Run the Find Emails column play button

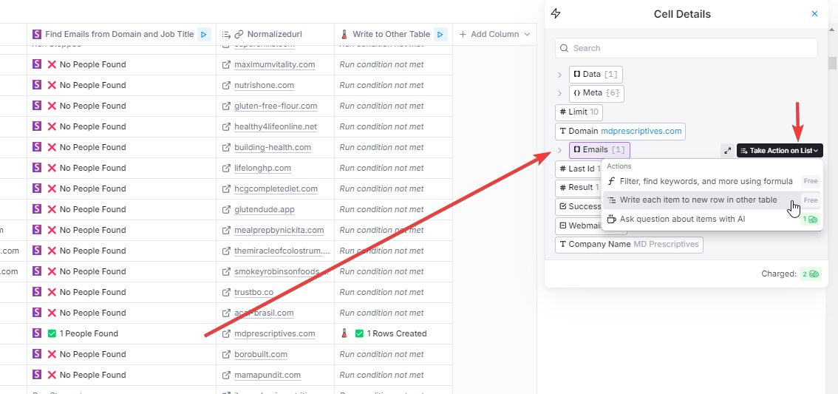(205, 34)
